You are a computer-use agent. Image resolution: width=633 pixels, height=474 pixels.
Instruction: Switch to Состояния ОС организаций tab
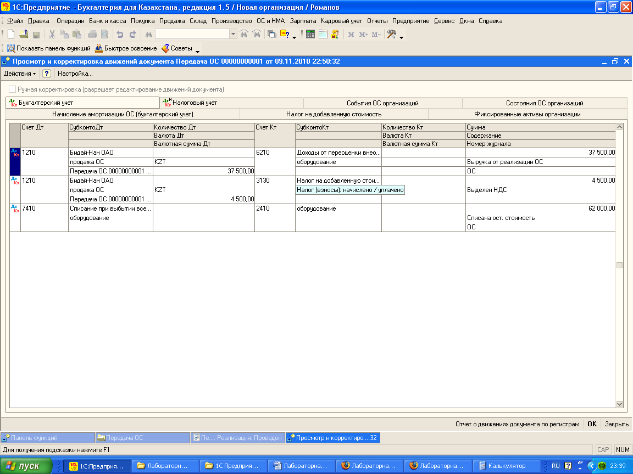(545, 103)
